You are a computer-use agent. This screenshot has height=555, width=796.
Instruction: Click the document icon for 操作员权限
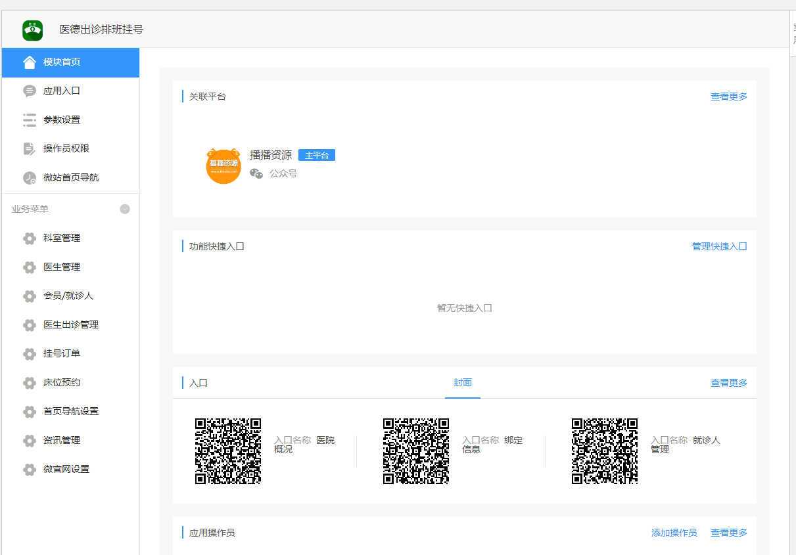30,149
